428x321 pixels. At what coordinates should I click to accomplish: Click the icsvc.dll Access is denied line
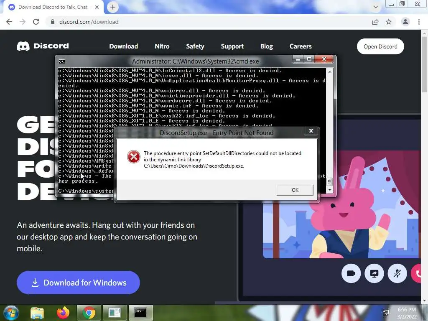click(x=158, y=76)
